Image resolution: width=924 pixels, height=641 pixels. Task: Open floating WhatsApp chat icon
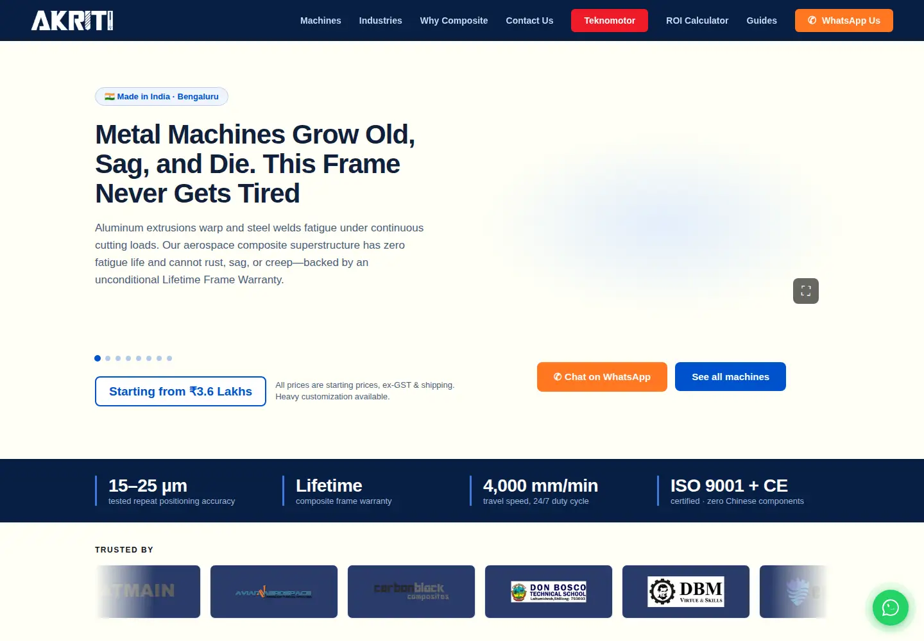click(891, 608)
